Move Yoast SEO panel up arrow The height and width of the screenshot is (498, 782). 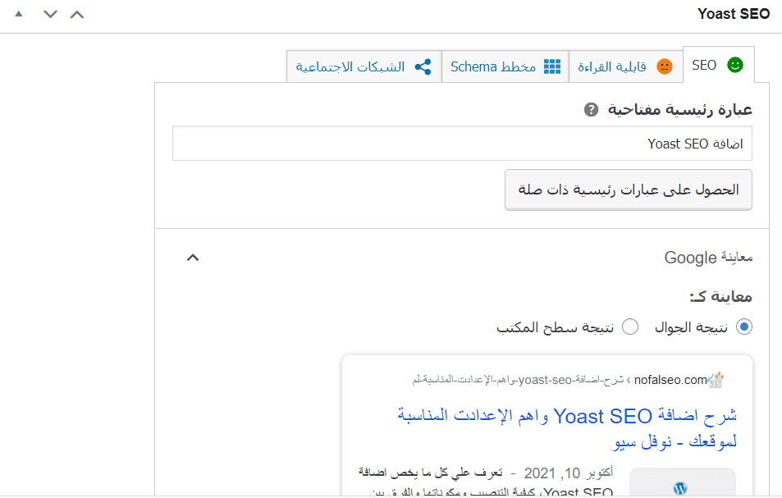77,15
